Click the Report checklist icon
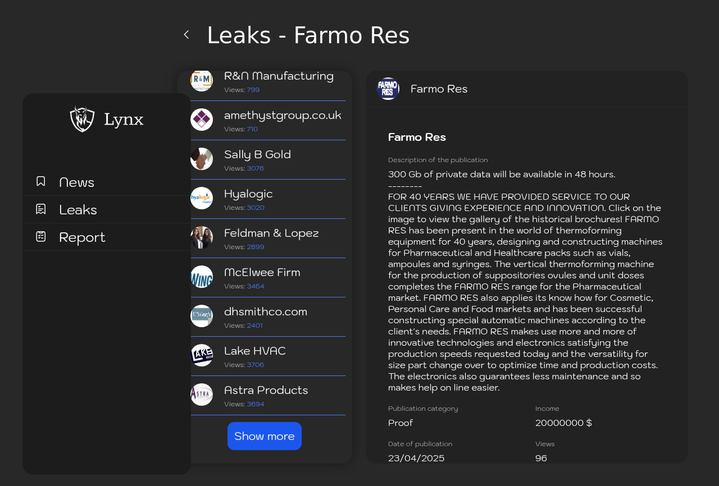719x486 pixels. coord(41,236)
